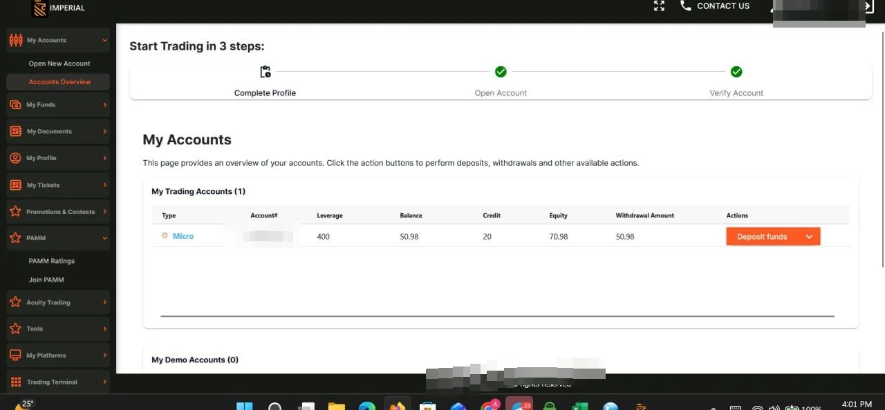The width and height of the screenshot is (885, 410).
Task: Collapse the My Accounts sidebar section
Action: tap(104, 41)
